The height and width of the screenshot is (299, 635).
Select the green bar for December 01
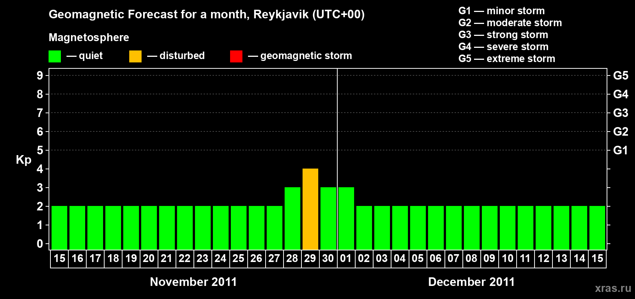tap(346, 218)
